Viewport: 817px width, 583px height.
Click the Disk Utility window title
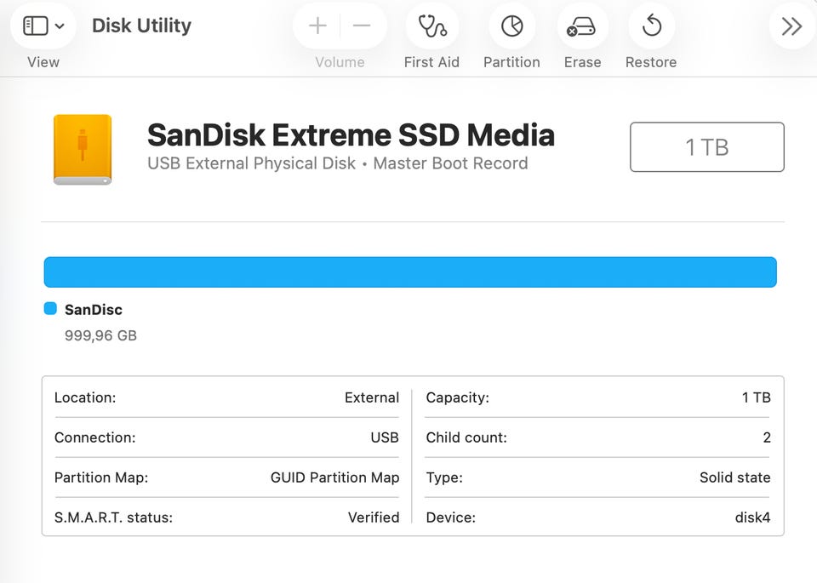pyautogui.click(x=141, y=26)
